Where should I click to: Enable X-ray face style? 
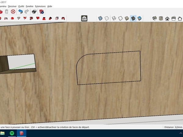[100, 19]
